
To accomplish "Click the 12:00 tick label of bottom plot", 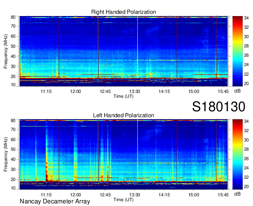I will [x=76, y=195].
